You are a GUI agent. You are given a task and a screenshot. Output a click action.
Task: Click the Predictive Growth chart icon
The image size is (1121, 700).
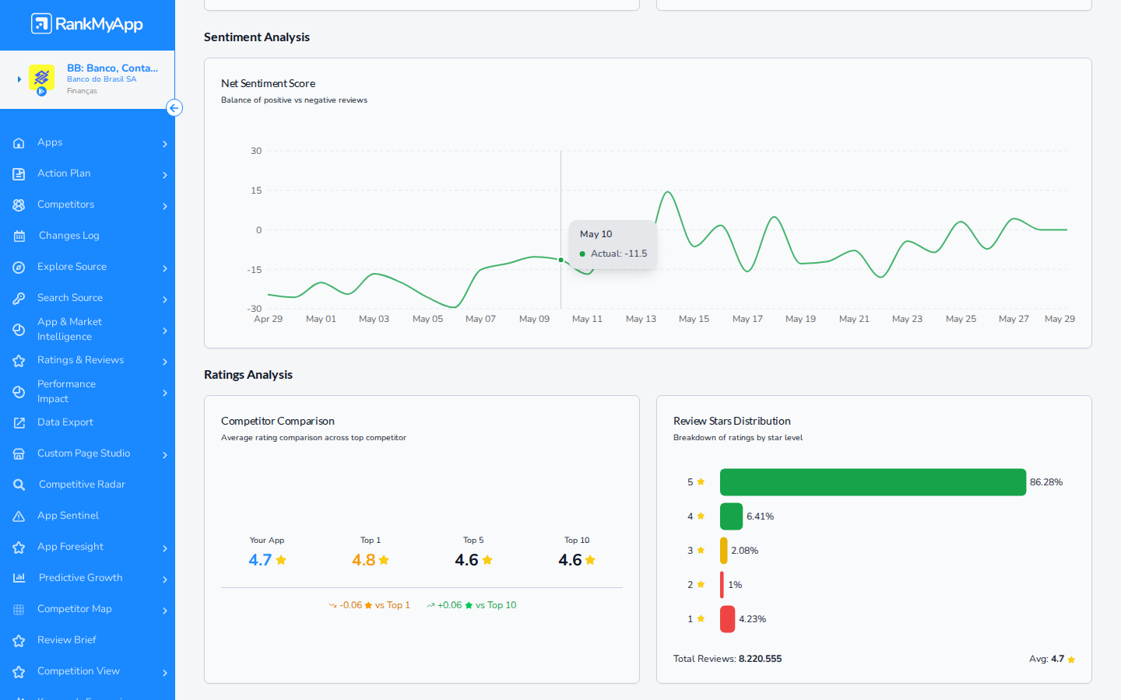click(19, 578)
